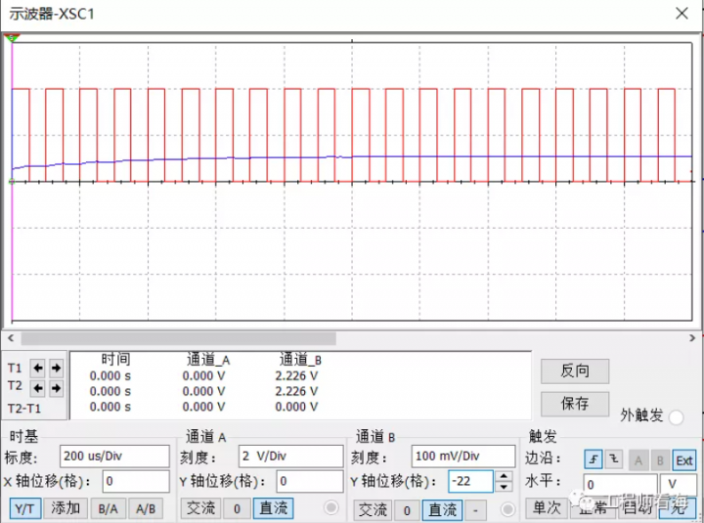Choose Ext trigger source button
Image resolution: width=704 pixels, height=523 pixels.
pos(684,458)
